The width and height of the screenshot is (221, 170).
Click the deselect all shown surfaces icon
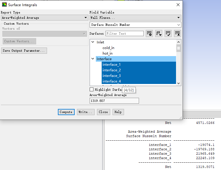point(178,33)
